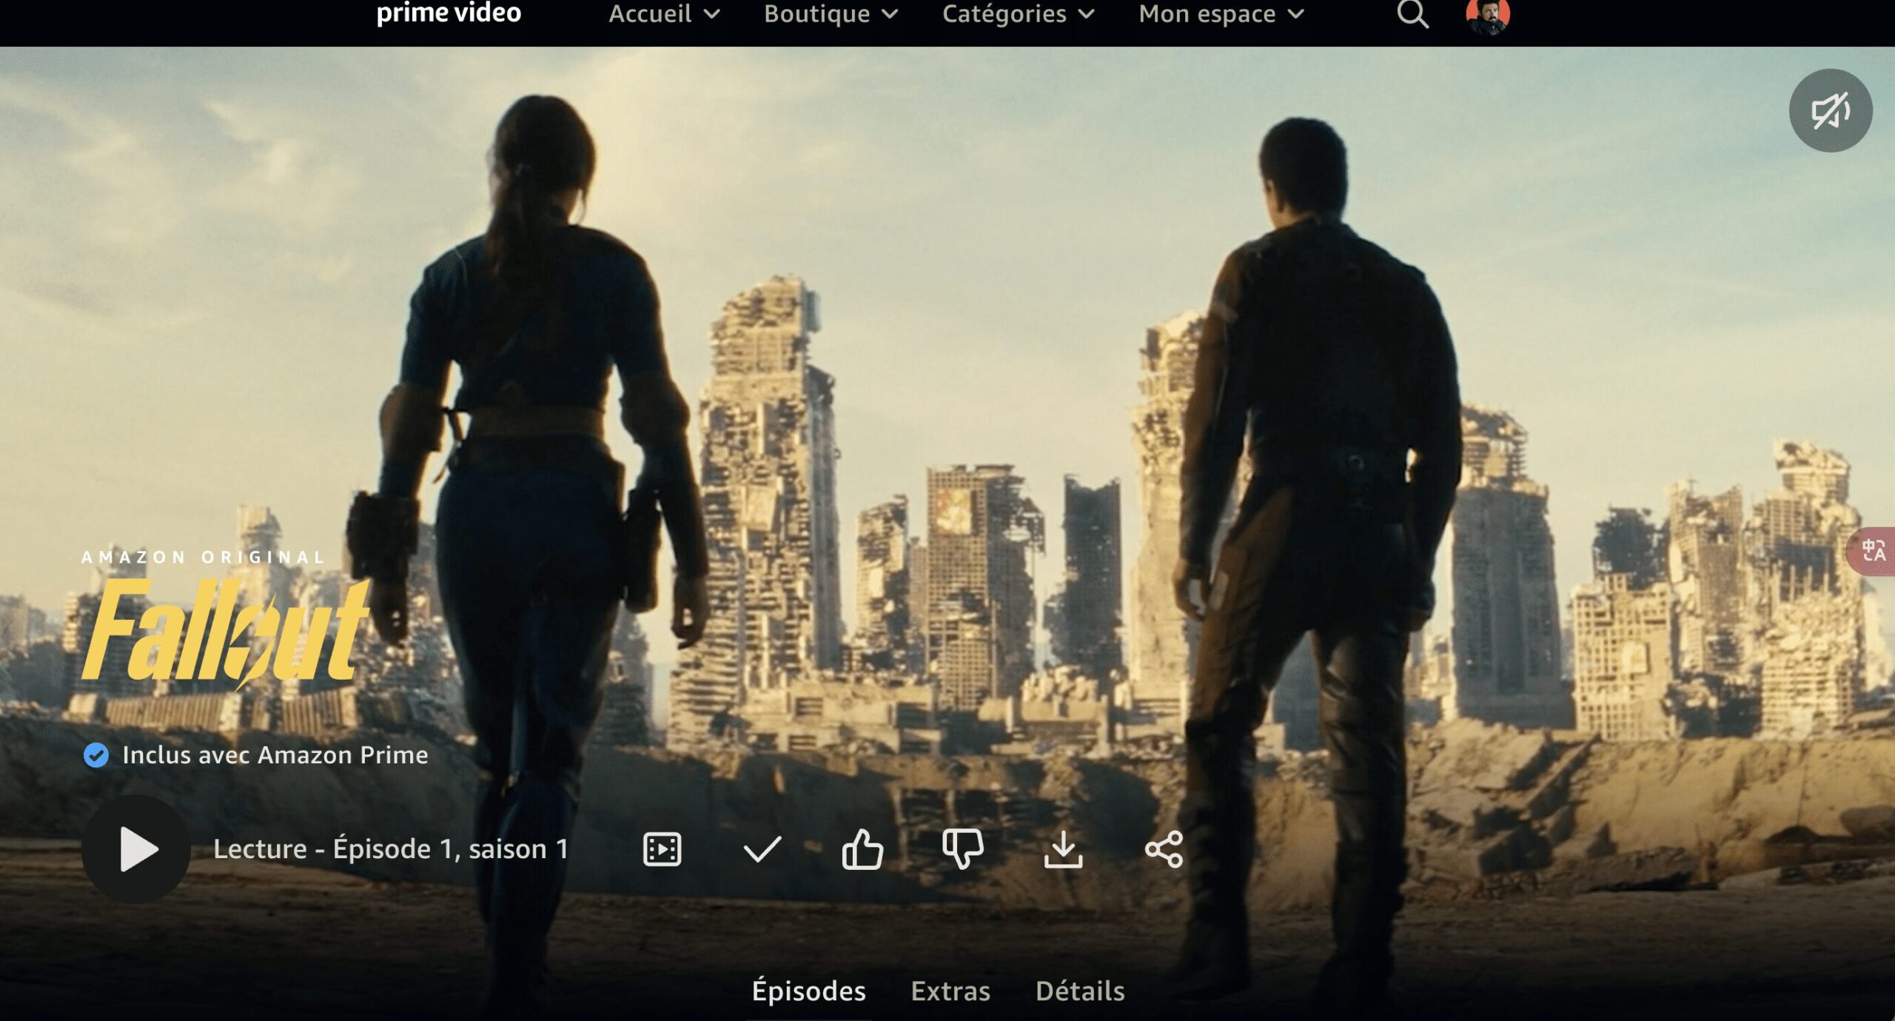Open search with the magnifier icon
This screenshot has height=1021, width=1895.
1412,13
